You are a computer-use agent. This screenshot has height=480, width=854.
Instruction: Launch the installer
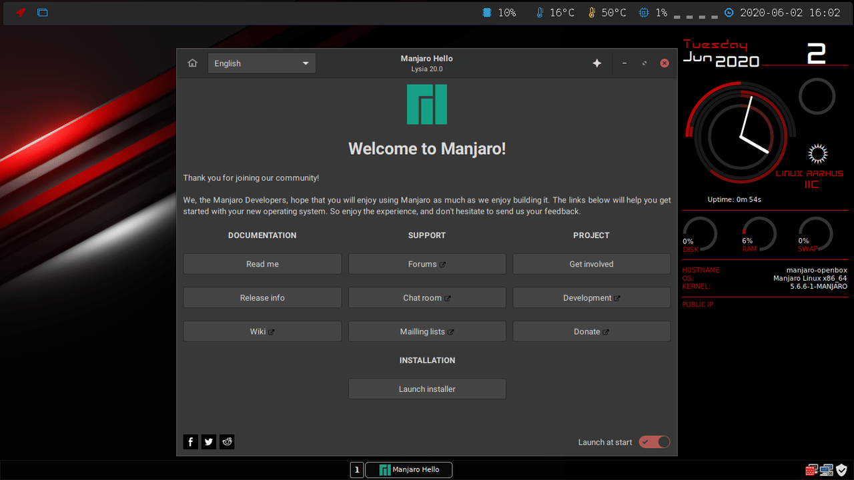[x=427, y=389]
